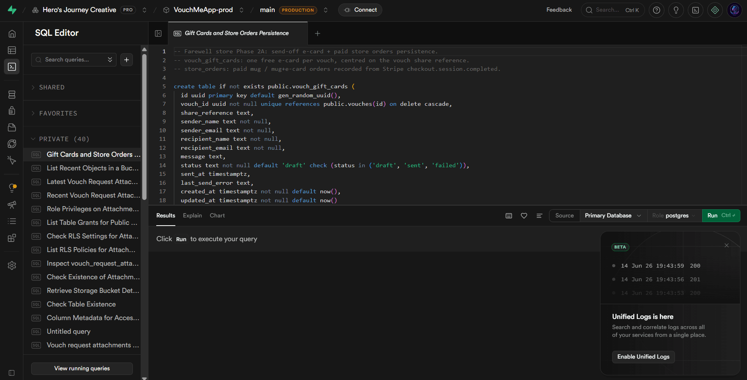Click the Run query button
747x380 pixels.
[721, 215]
